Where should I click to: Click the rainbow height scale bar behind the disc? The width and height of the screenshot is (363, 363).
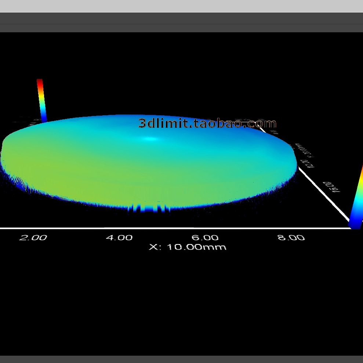pos(42,101)
